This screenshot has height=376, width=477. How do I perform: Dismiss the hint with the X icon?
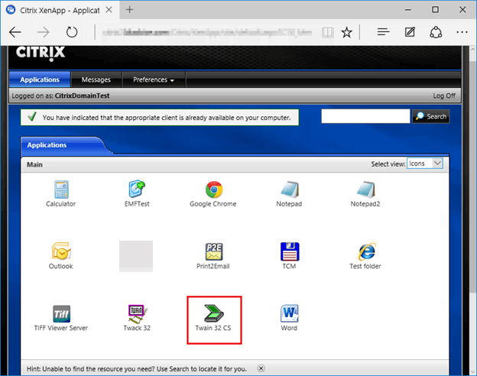tap(261, 368)
